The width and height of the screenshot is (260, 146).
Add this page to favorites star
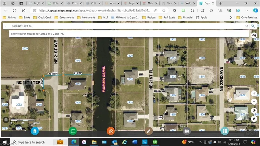(x=164, y=10)
